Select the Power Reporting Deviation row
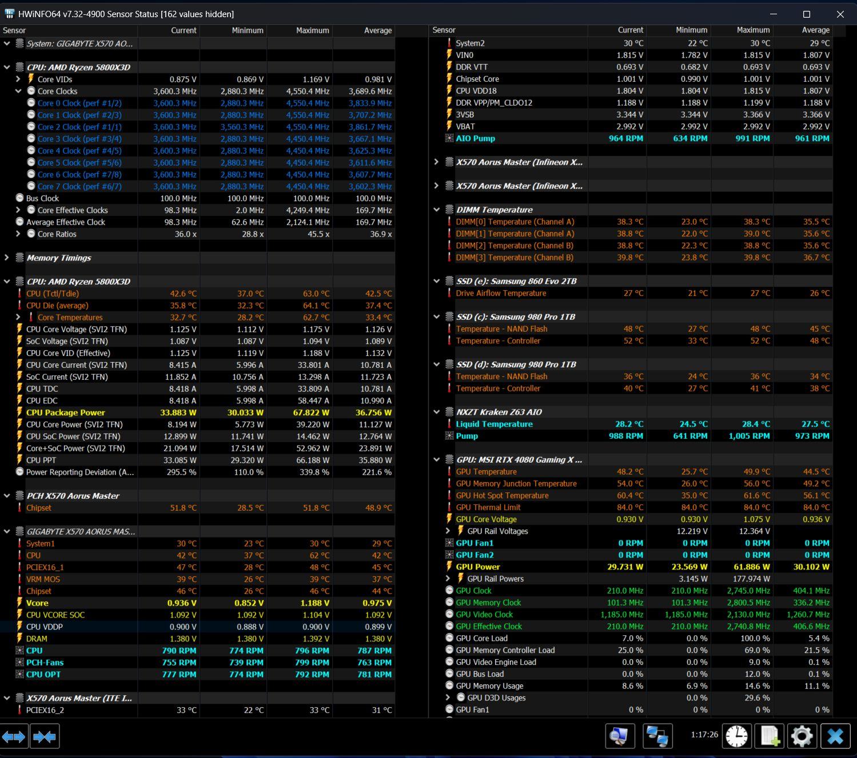This screenshot has width=857, height=758. tap(197, 472)
